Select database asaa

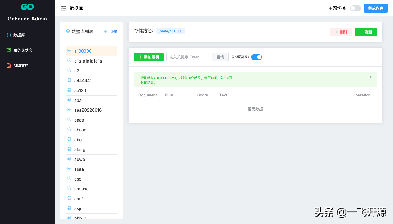click(x=91, y=169)
